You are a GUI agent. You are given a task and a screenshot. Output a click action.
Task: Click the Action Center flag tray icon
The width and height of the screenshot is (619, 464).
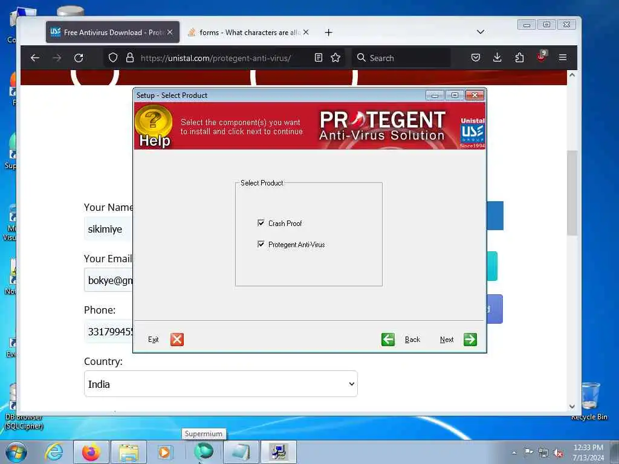tap(528, 453)
